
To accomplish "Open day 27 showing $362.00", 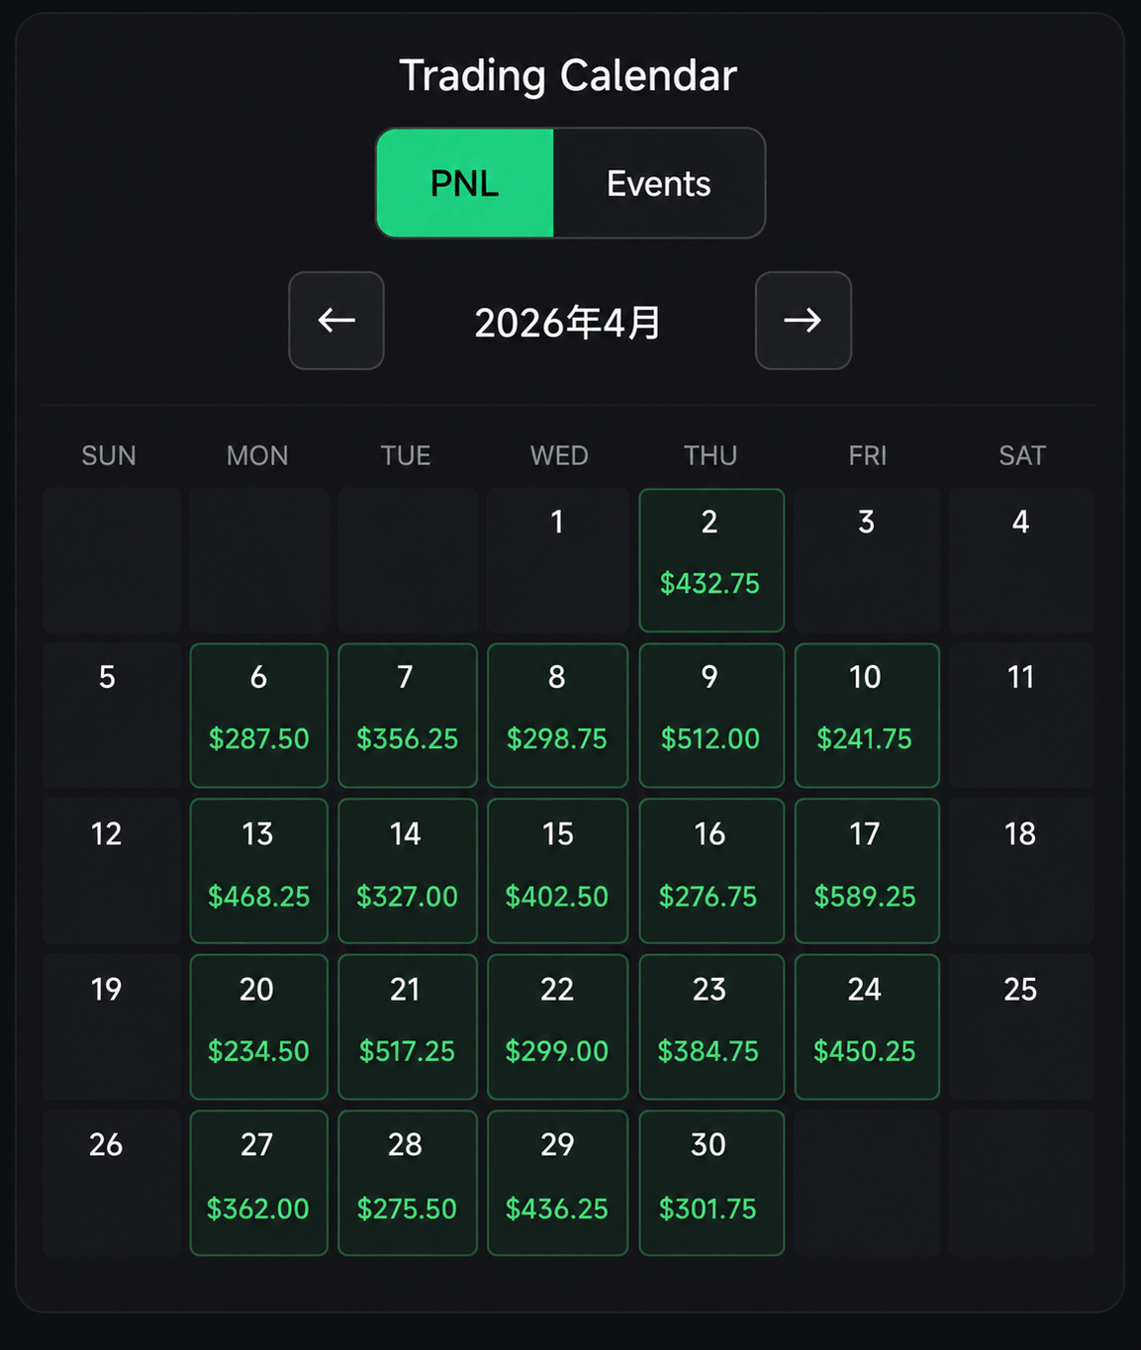I will [259, 1183].
